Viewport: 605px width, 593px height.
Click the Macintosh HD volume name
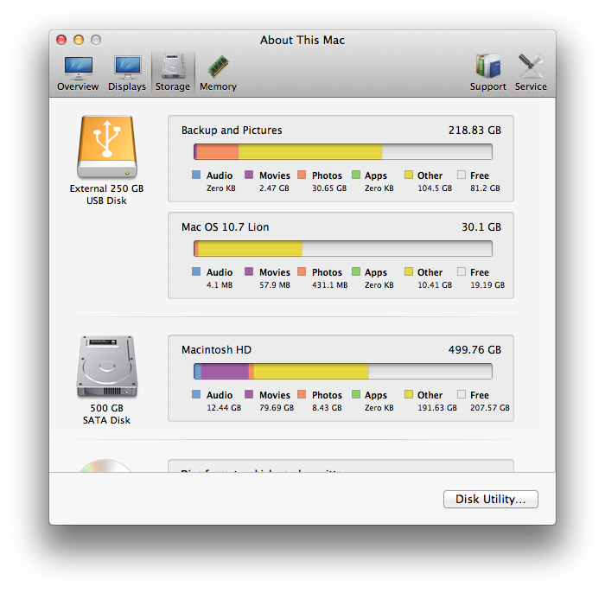click(x=216, y=350)
